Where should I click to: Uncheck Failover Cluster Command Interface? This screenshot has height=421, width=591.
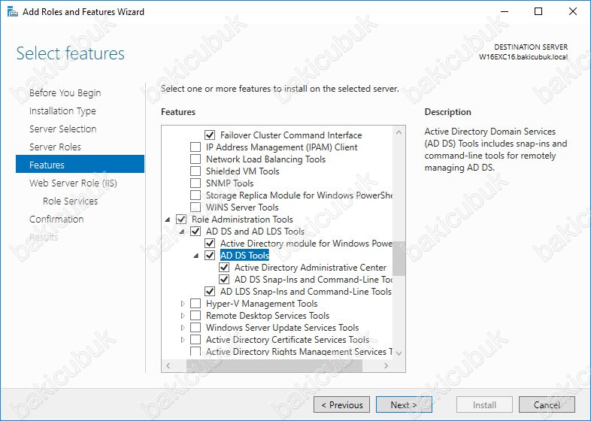[x=210, y=135]
